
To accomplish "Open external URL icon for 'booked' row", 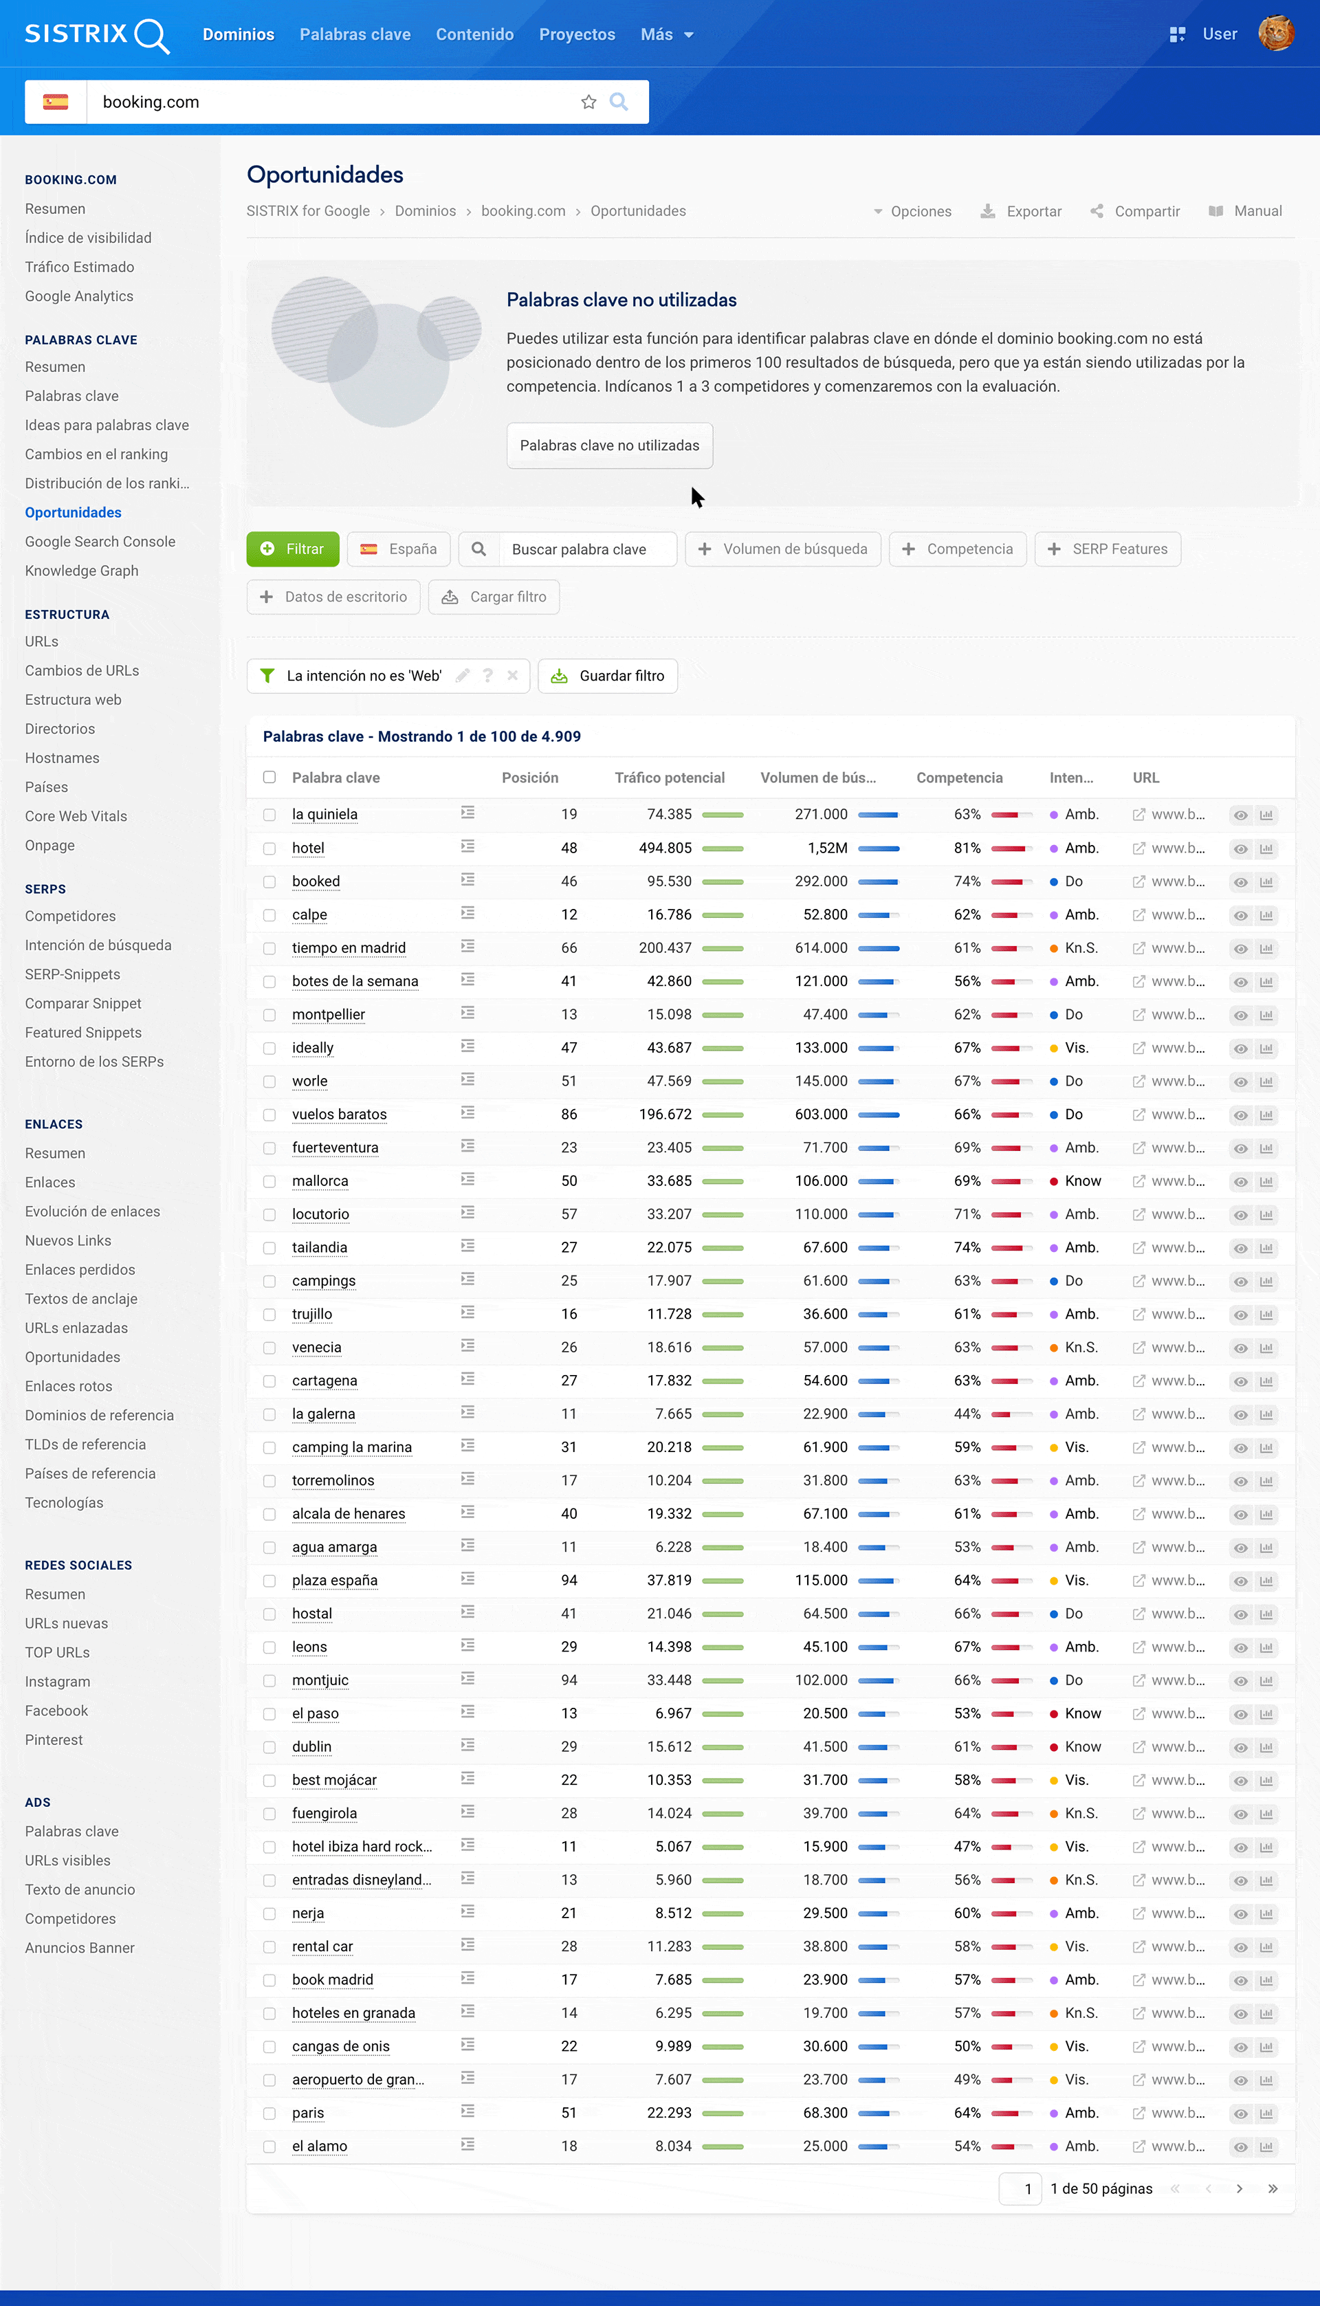I will coord(1138,881).
